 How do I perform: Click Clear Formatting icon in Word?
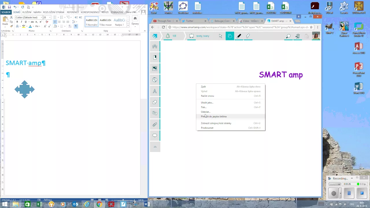click(x=47, y=22)
